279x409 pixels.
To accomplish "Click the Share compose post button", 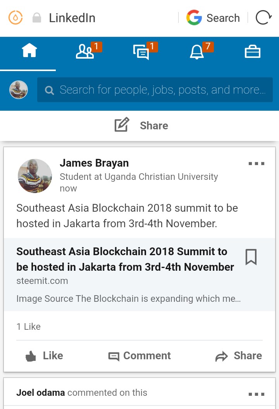I will click(141, 125).
